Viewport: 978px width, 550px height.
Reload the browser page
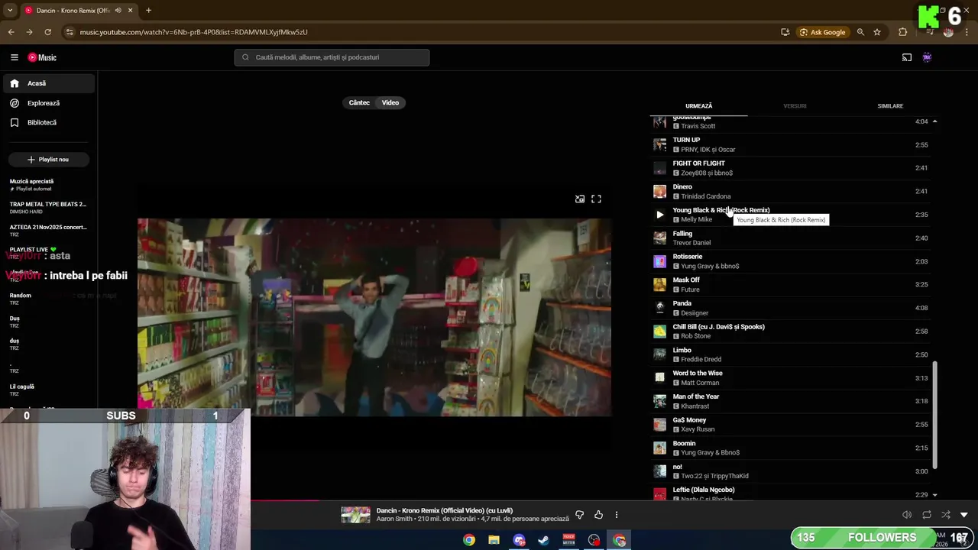47,32
